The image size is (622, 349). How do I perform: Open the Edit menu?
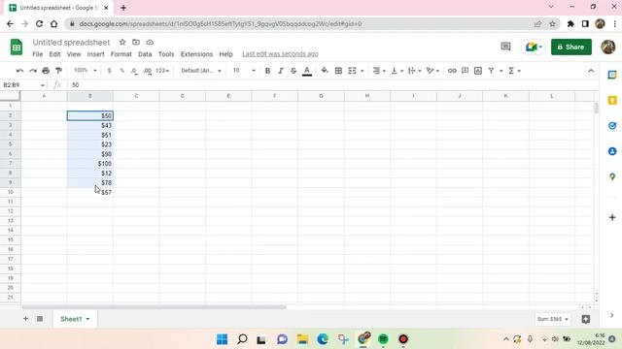(x=54, y=54)
